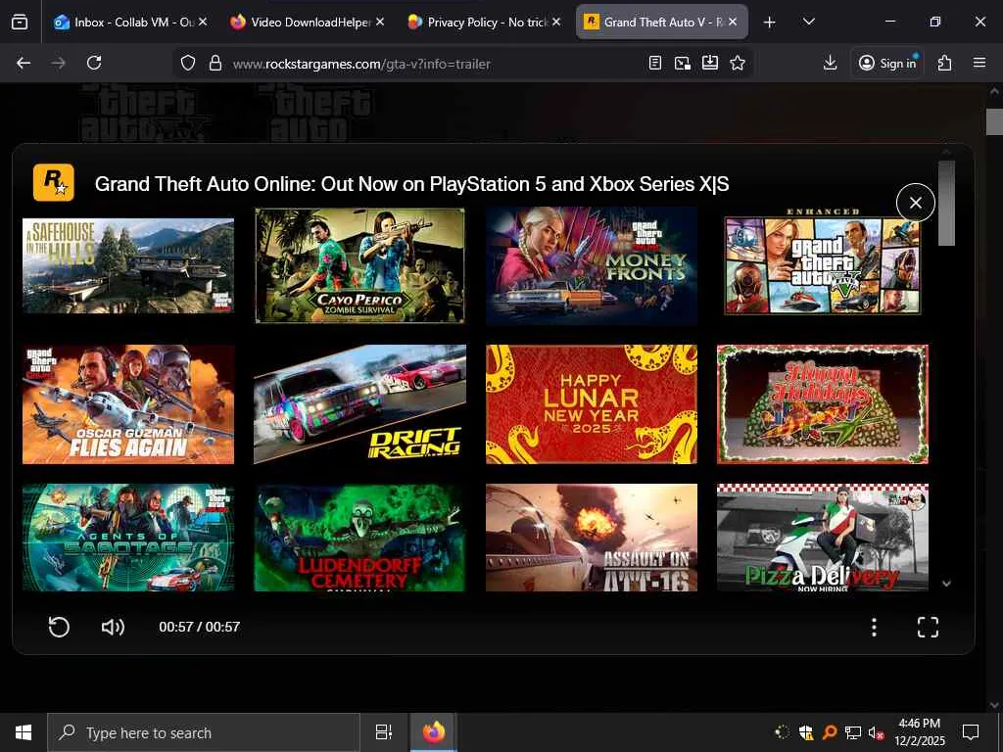Close the Grand Theft Auto V tab
This screenshot has width=1003, height=752.
click(733, 22)
